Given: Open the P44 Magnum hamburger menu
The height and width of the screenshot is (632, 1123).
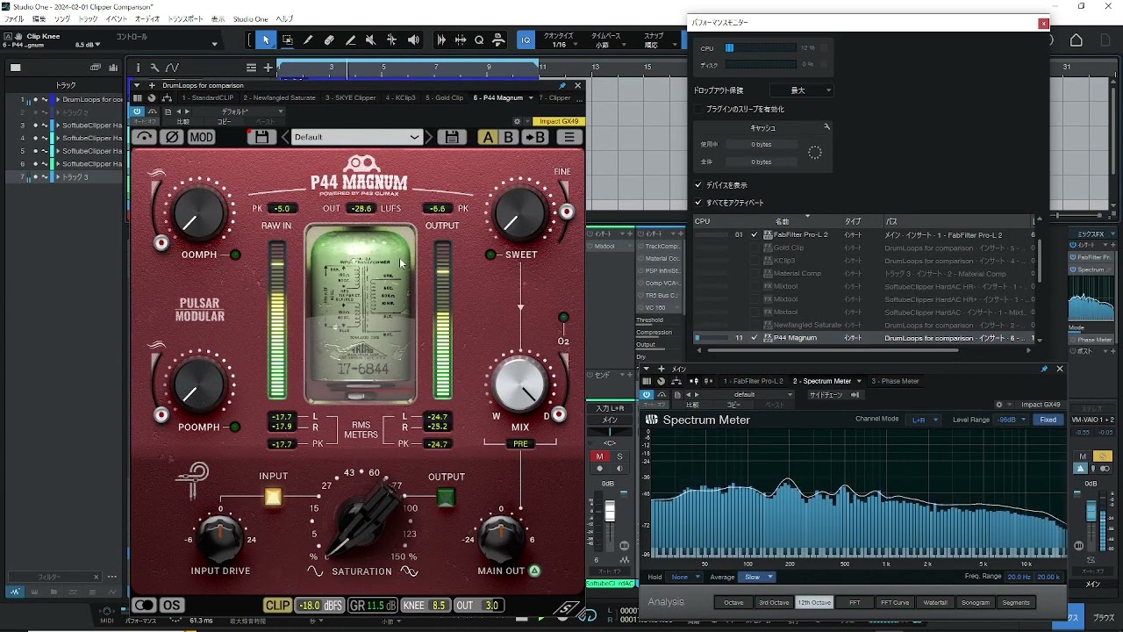Looking at the screenshot, I should (x=569, y=137).
